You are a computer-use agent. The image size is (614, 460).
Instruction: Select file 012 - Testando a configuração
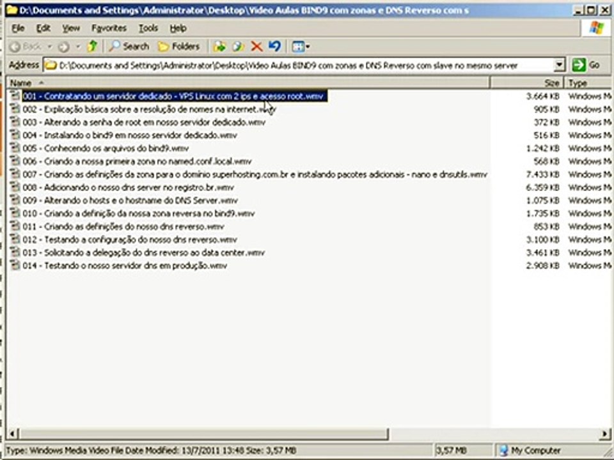coord(130,240)
